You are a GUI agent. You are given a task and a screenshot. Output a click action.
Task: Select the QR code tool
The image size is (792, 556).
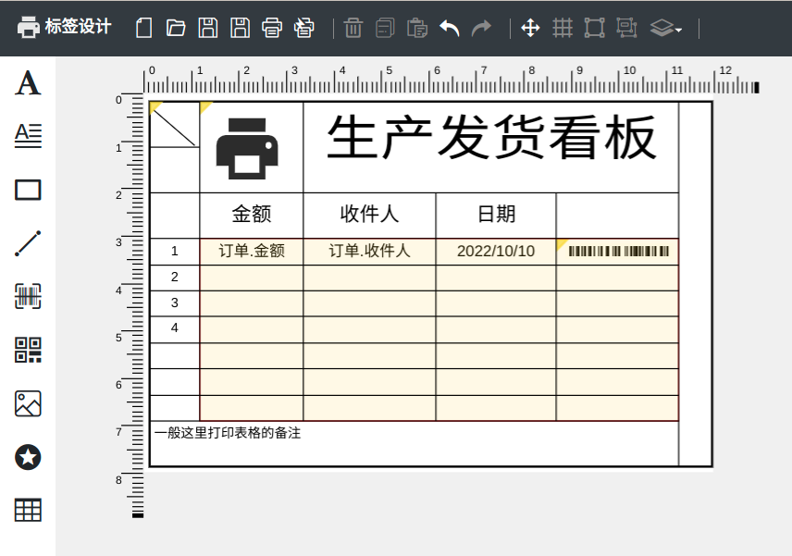27,351
